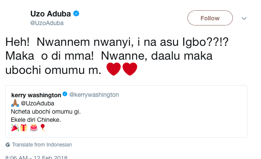Click the red balloon emoji
The width and height of the screenshot is (261, 159).
43,127
